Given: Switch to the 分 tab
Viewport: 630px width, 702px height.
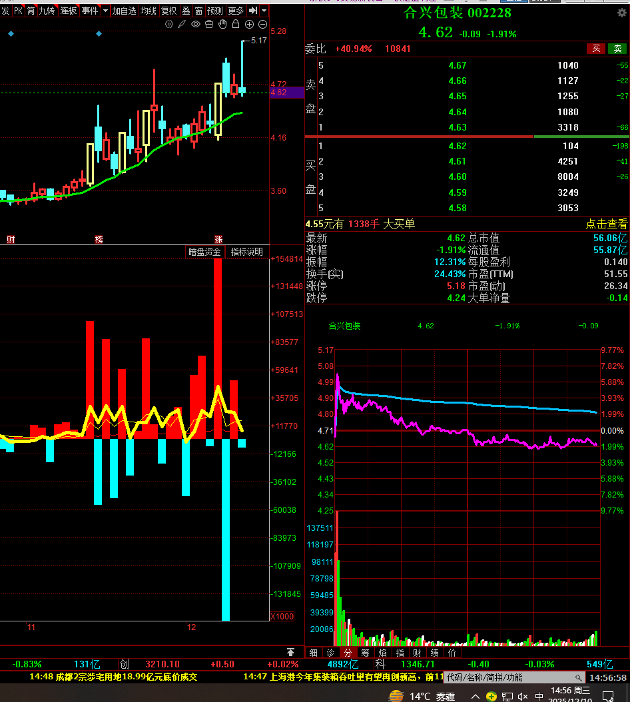Looking at the screenshot, I should [x=348, y=653].
